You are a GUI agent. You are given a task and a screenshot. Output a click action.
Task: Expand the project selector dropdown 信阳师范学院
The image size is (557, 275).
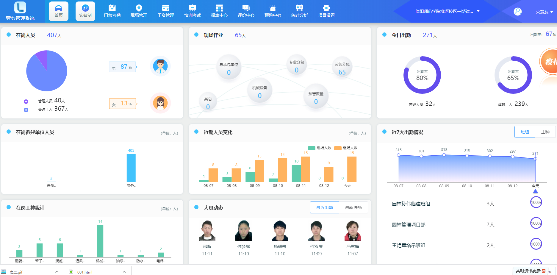(478, 11)
